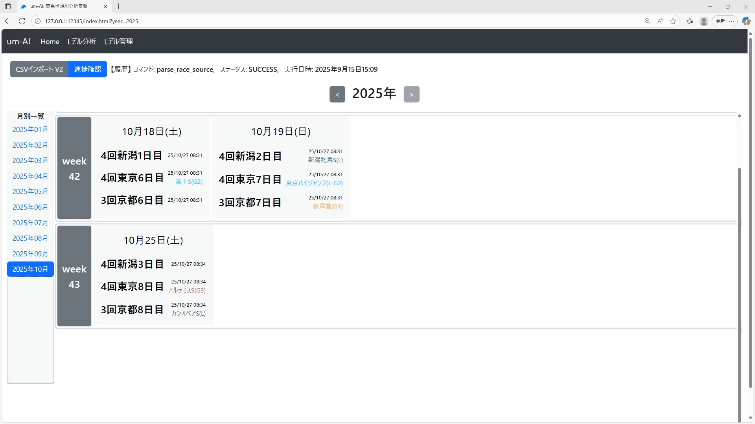Go to the next year
This screenshot has height=424, width=755.
411,94
